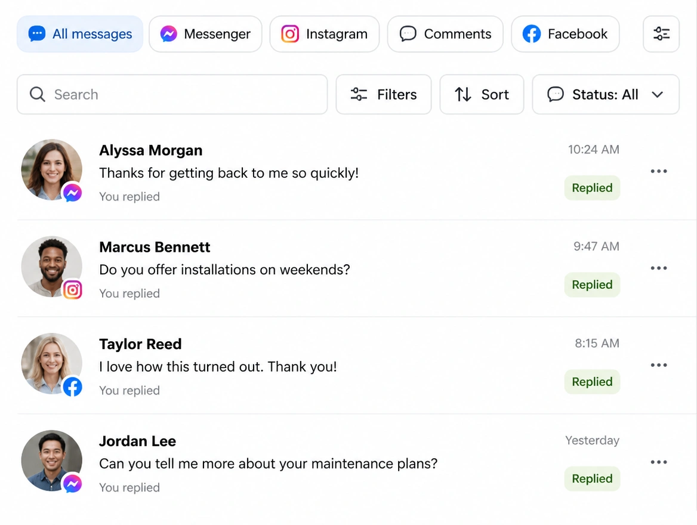Switch to the Facebook tab
This screenshot has width=697, height=525.
(565, 34)
